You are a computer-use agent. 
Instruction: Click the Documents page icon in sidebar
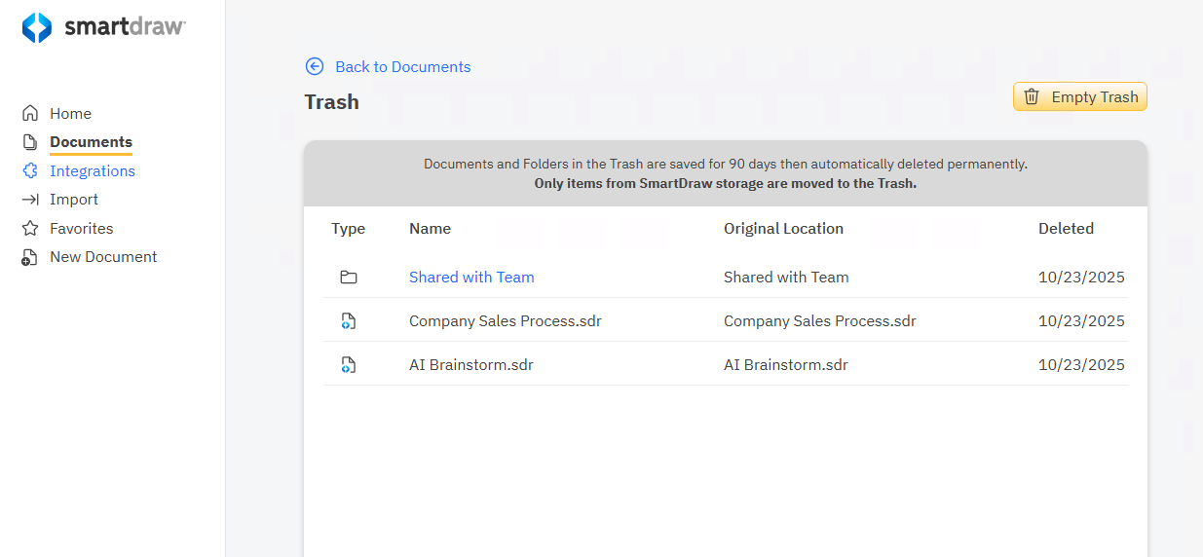30,142
